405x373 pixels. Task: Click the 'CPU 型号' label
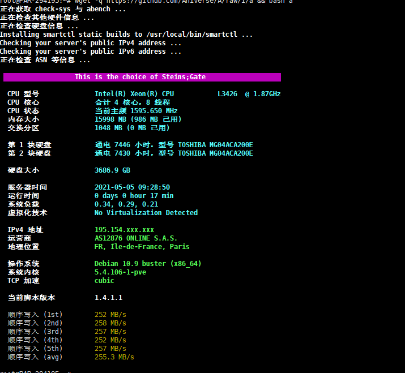(23, 94)
